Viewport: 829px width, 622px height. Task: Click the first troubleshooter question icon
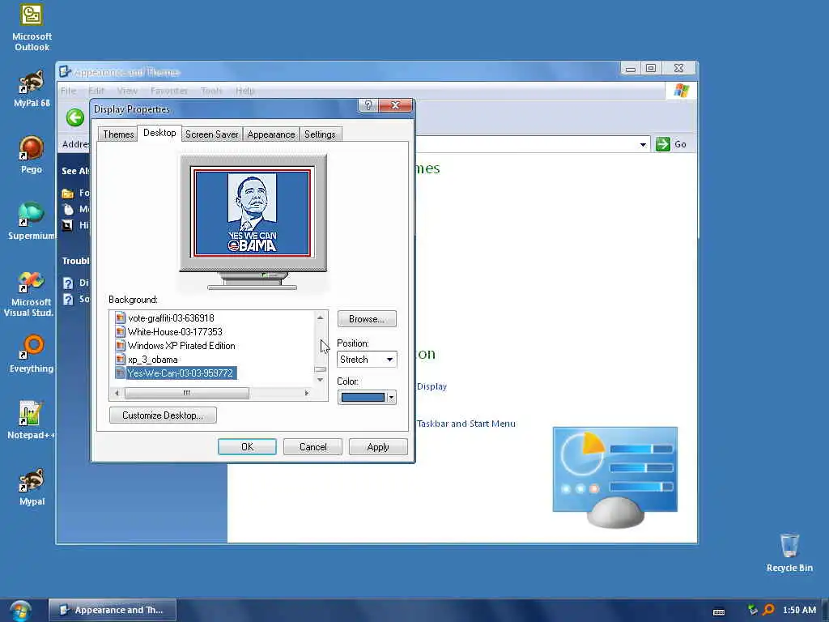coord(68,283)
